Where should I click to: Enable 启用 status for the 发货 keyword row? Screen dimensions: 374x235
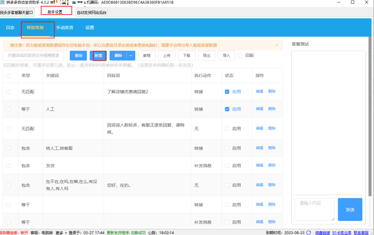tap(227, 166)
